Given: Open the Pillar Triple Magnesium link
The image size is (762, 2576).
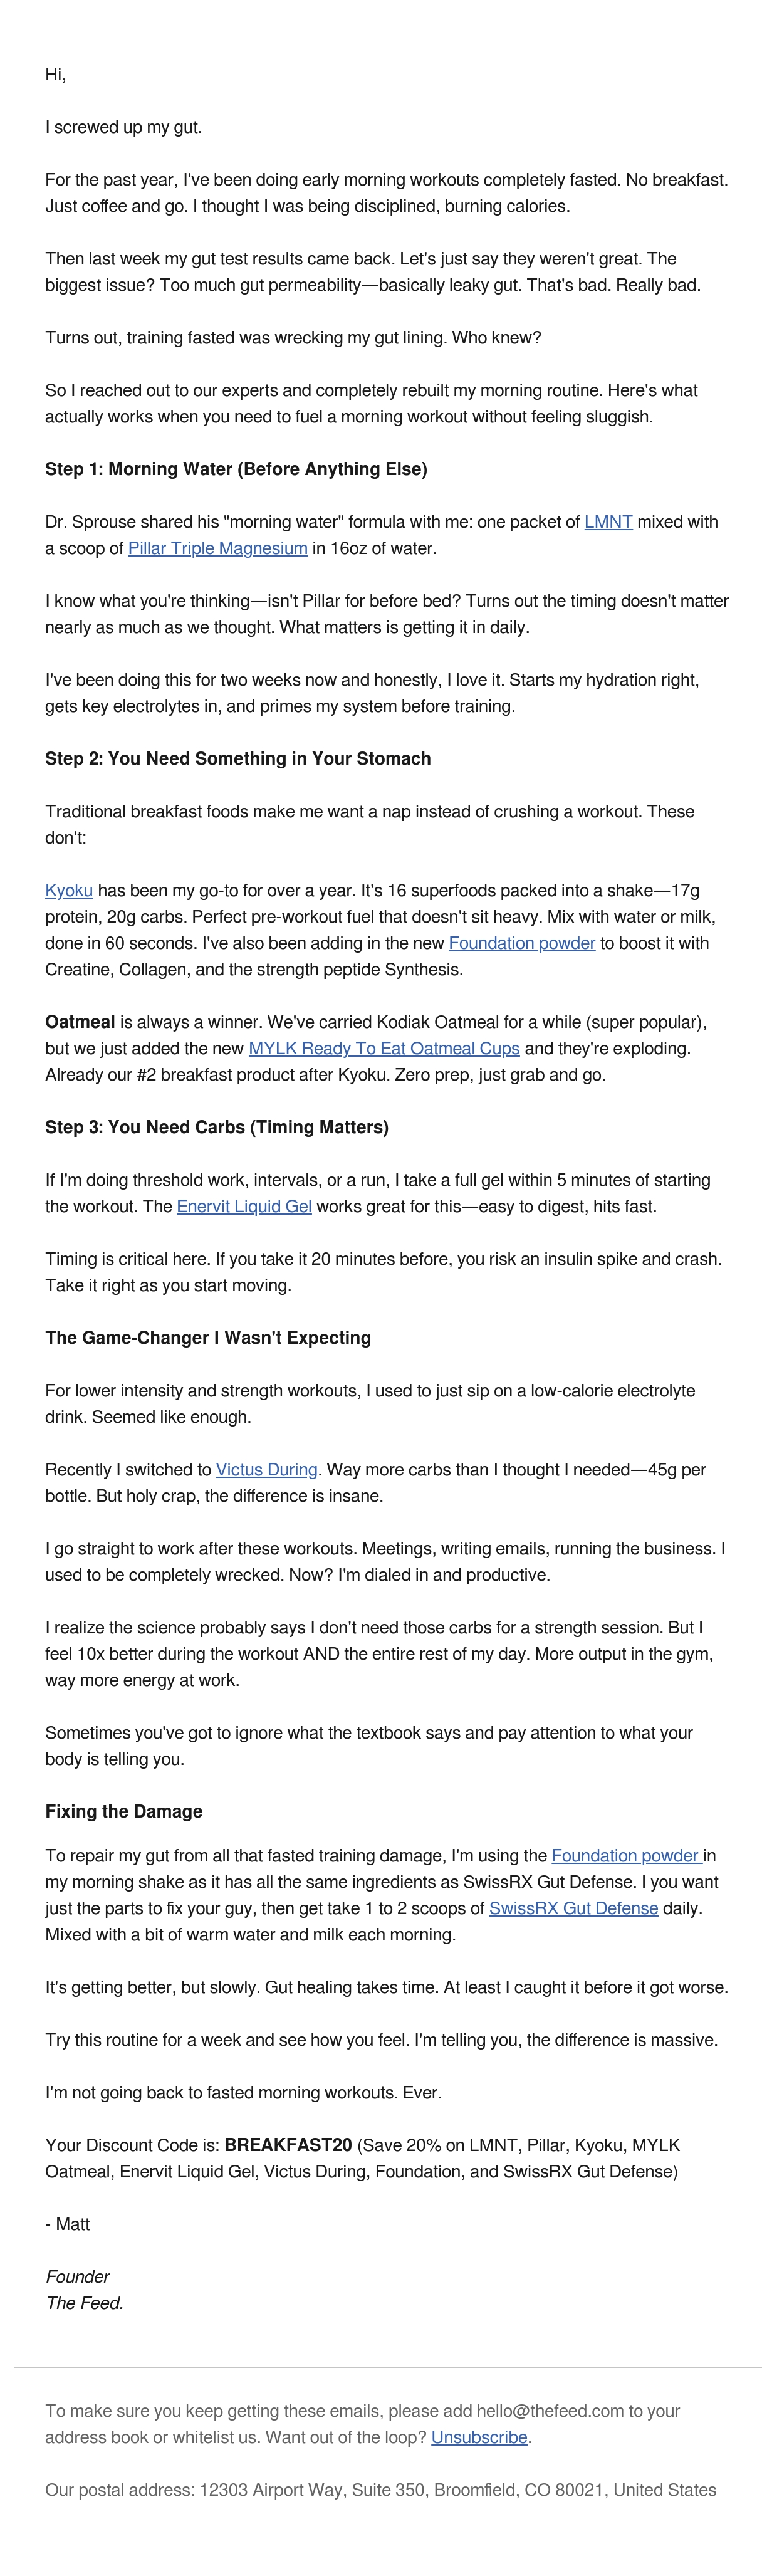Looking at the screenshot, I should coord(217,548).
